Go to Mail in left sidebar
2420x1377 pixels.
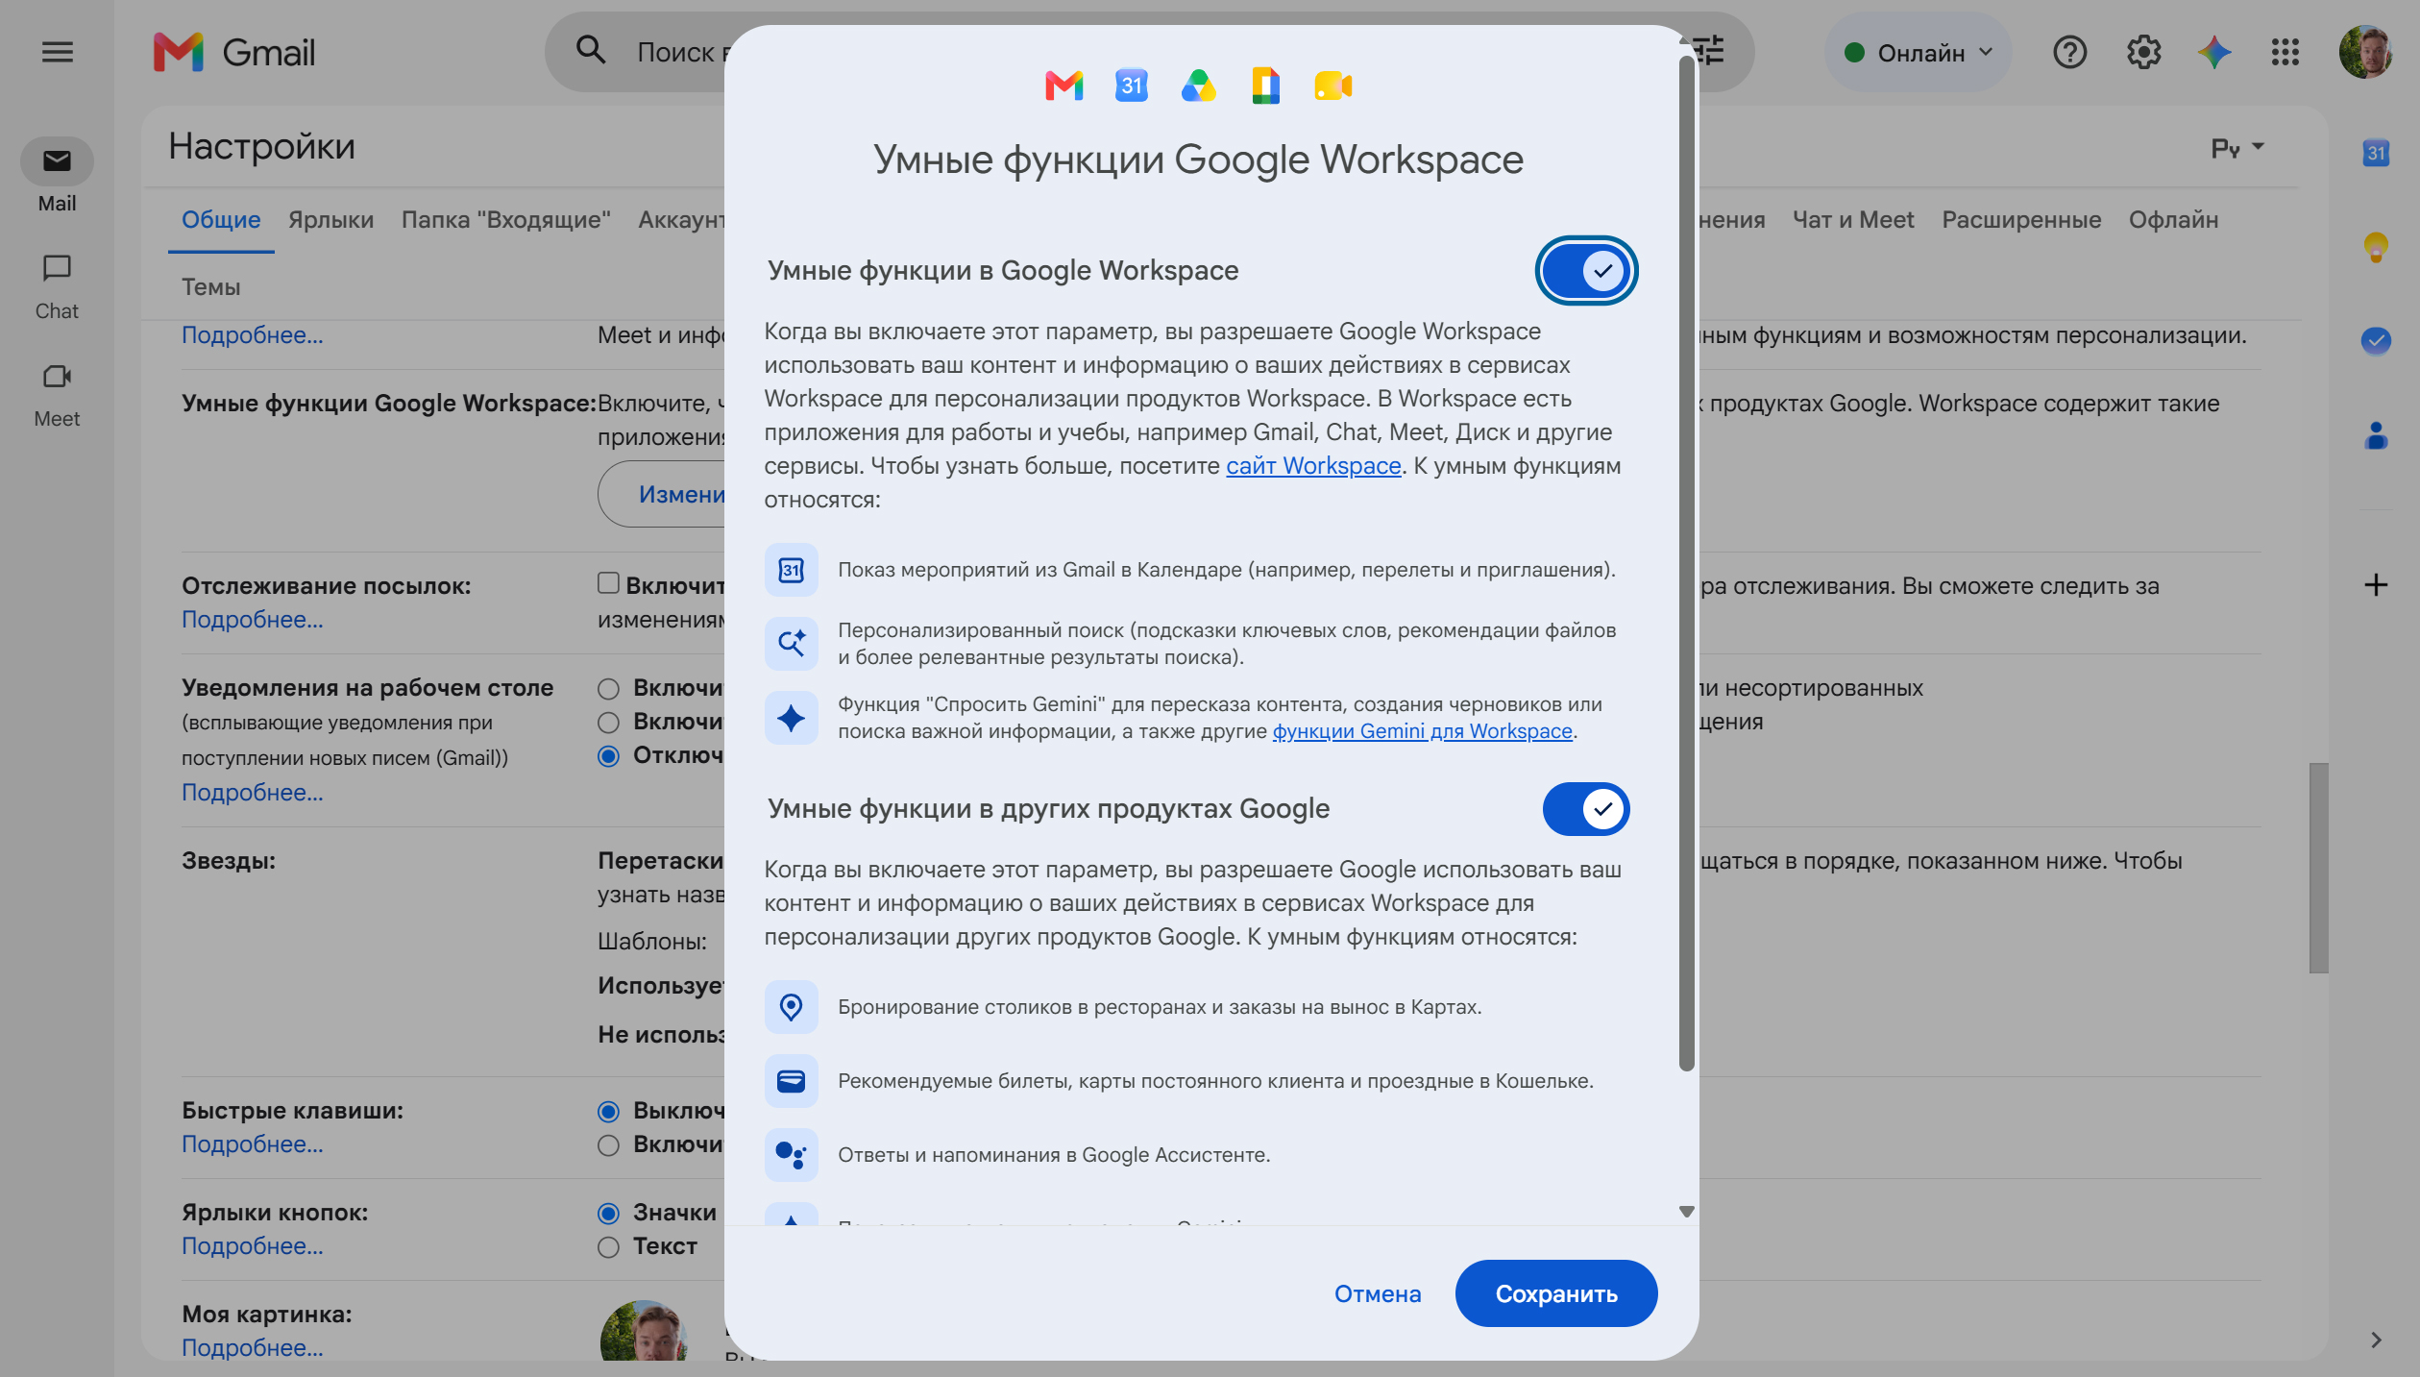57,176
